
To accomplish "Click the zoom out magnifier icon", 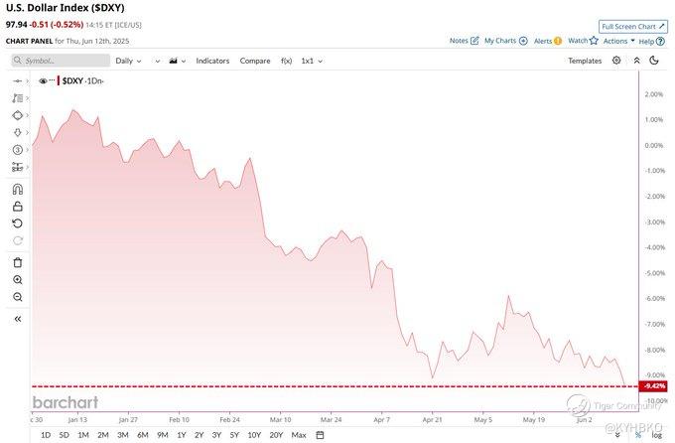I will point(18,297).
